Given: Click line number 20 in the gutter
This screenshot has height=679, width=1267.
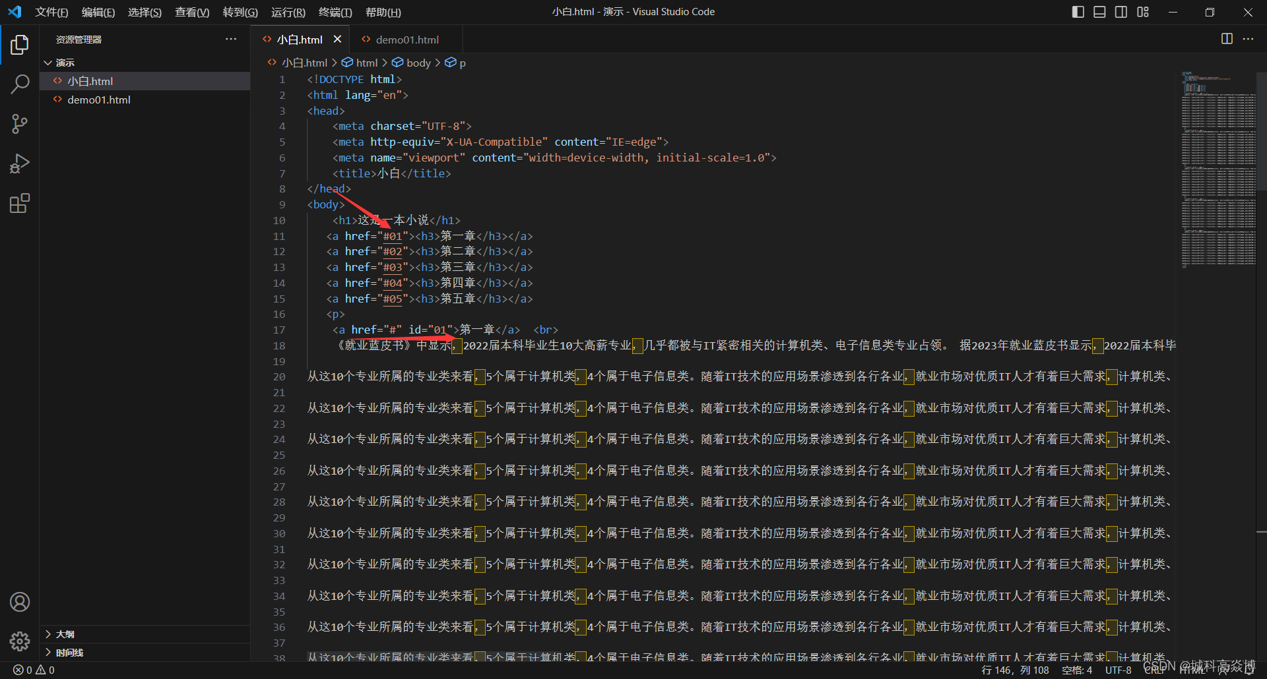Looking at the screenshot, I should pos(279,376).
